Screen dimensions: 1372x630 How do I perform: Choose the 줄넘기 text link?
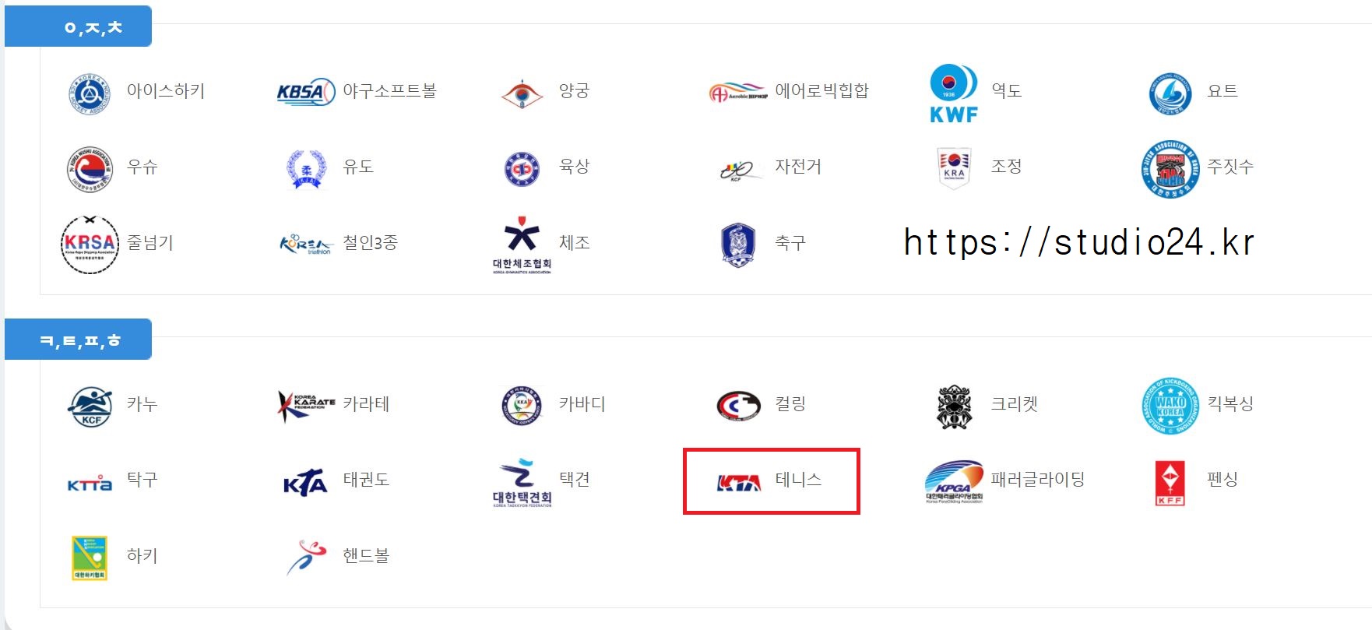tap(150, 243)
